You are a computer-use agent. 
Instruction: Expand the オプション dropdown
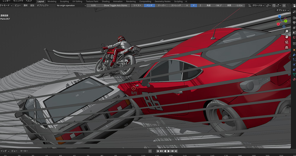[282, 10]
